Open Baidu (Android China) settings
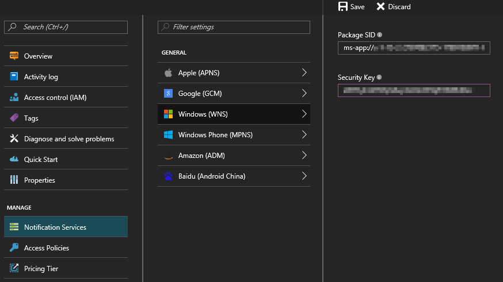 pos(233,176)
